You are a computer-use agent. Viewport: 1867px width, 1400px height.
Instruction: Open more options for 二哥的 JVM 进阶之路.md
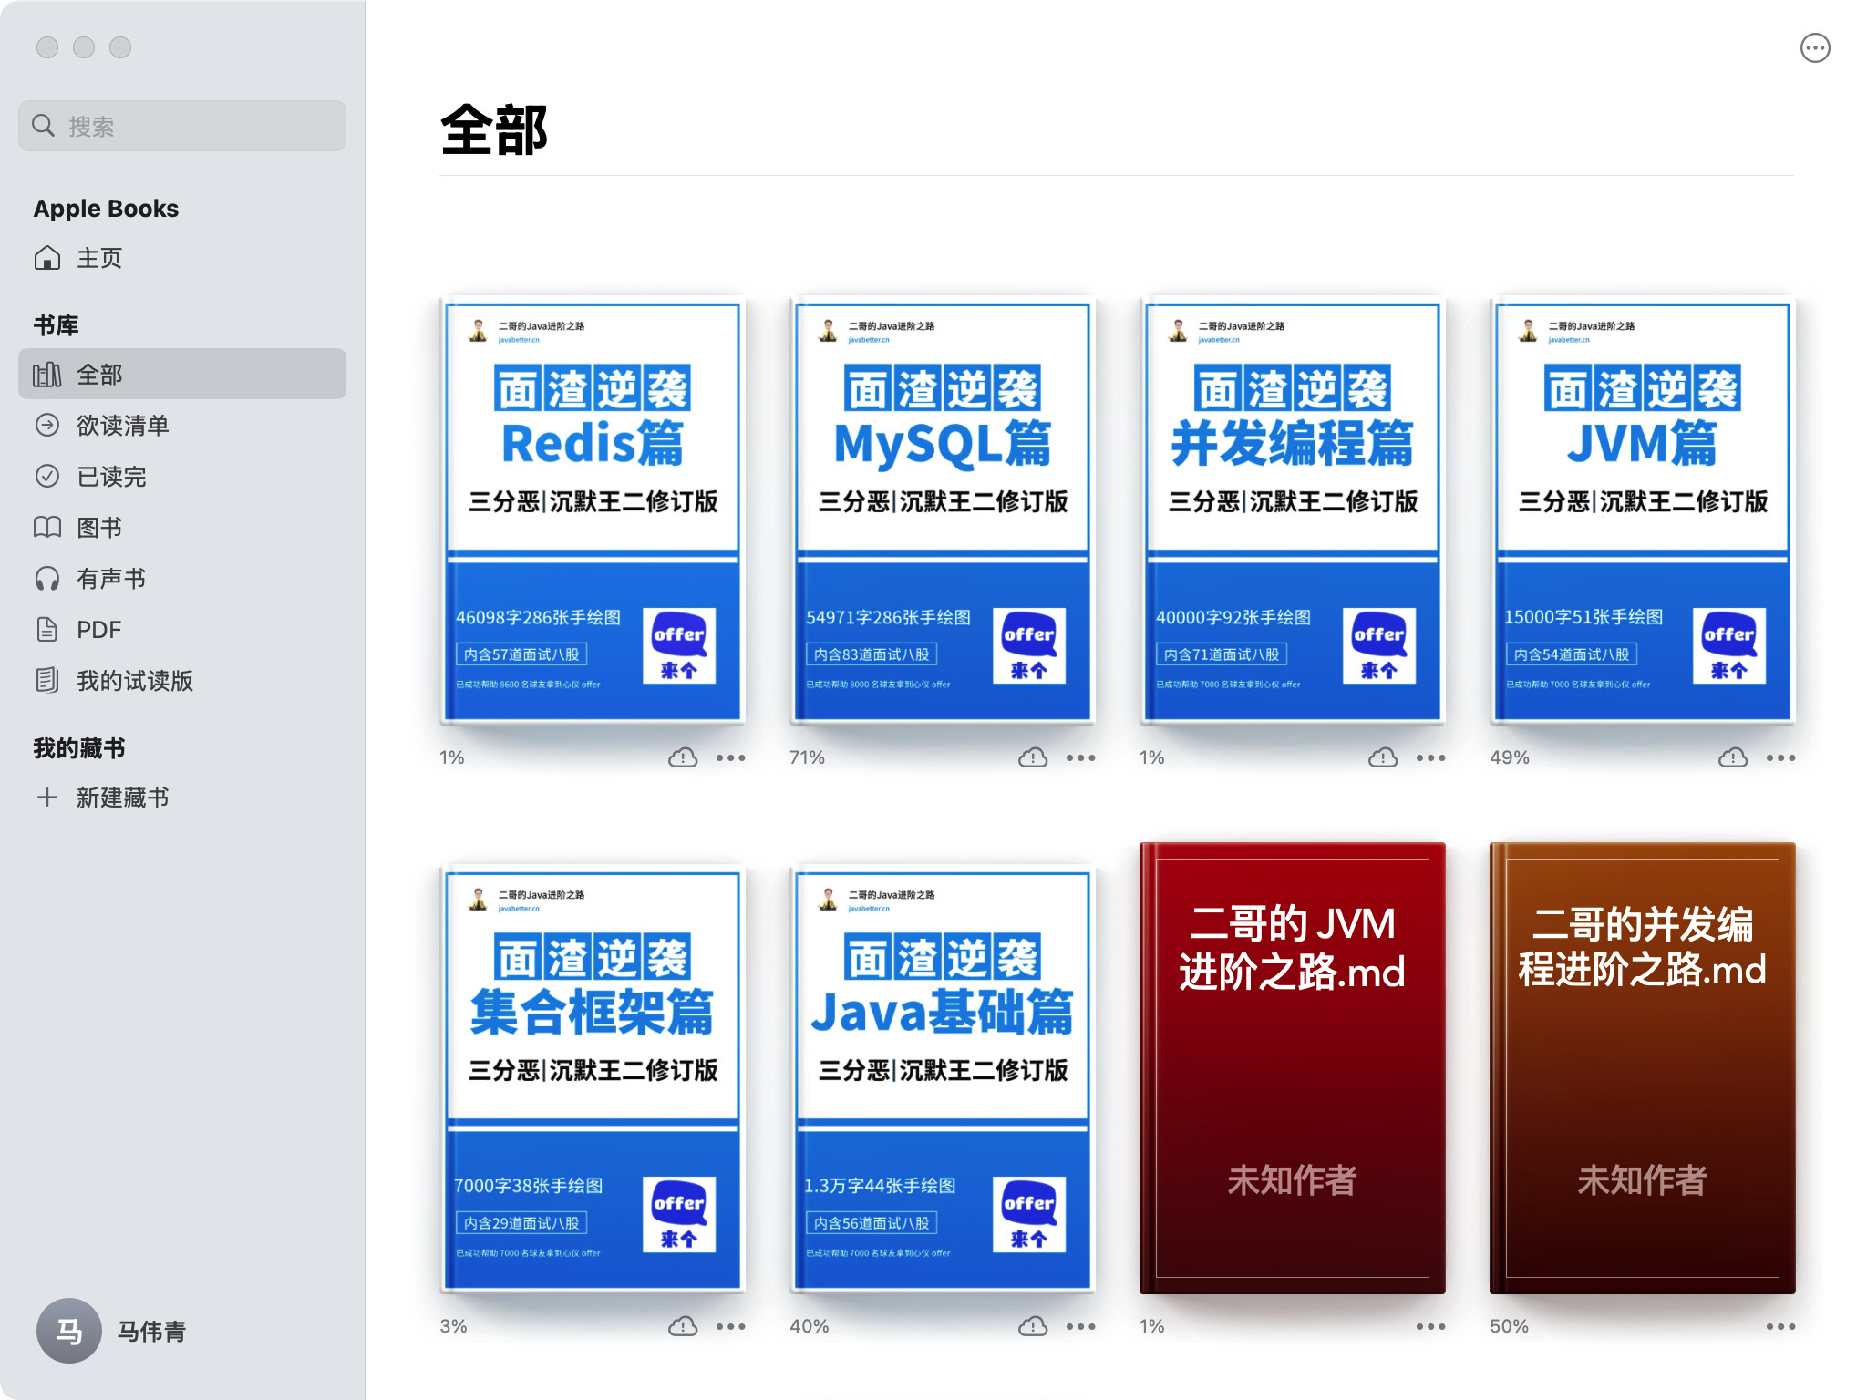coord(1429,1326)
